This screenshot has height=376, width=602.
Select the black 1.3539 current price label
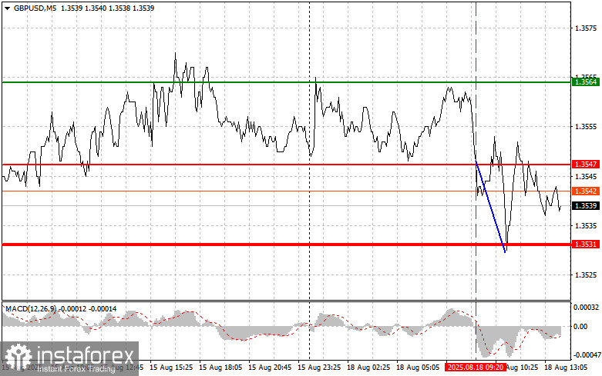(585, 206)
